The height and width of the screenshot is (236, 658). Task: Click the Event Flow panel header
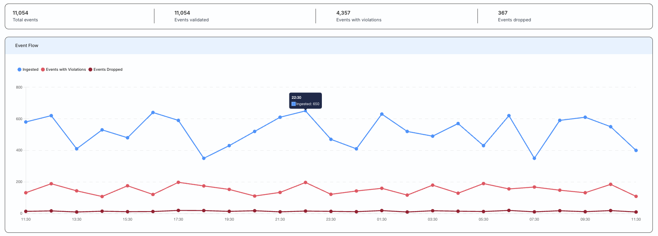(x=329, y=45)
